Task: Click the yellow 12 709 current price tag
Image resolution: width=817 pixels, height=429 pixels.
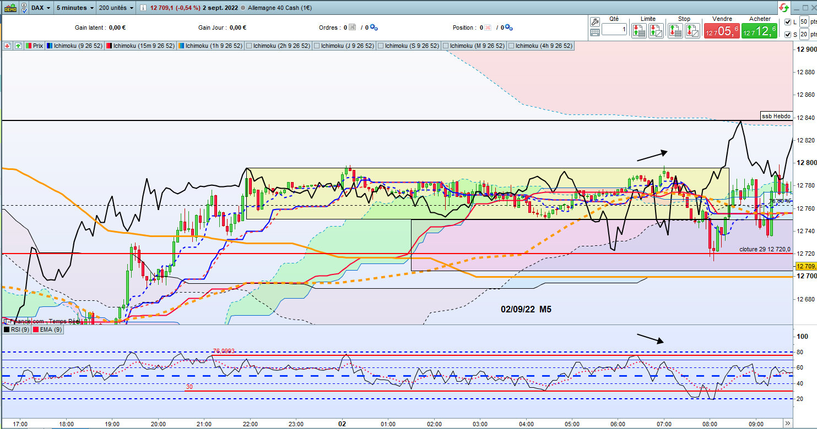Action: point(805,266)
